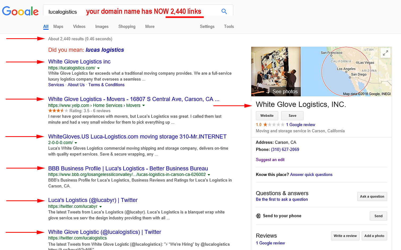
Task: Select the All search tab
Action: pyautogui.click(x=46, y=27)
